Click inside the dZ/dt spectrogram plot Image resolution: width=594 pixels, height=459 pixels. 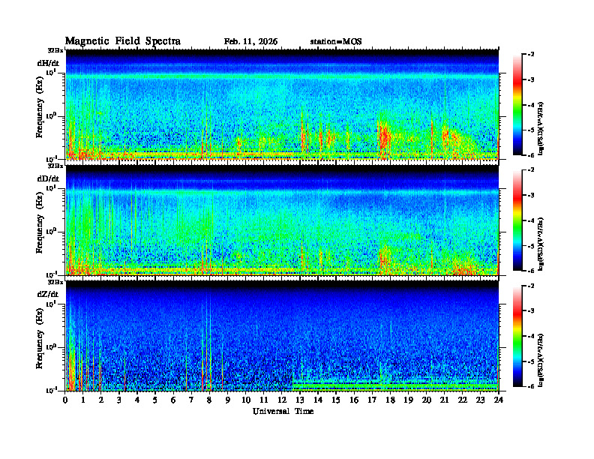coord(282,335)
